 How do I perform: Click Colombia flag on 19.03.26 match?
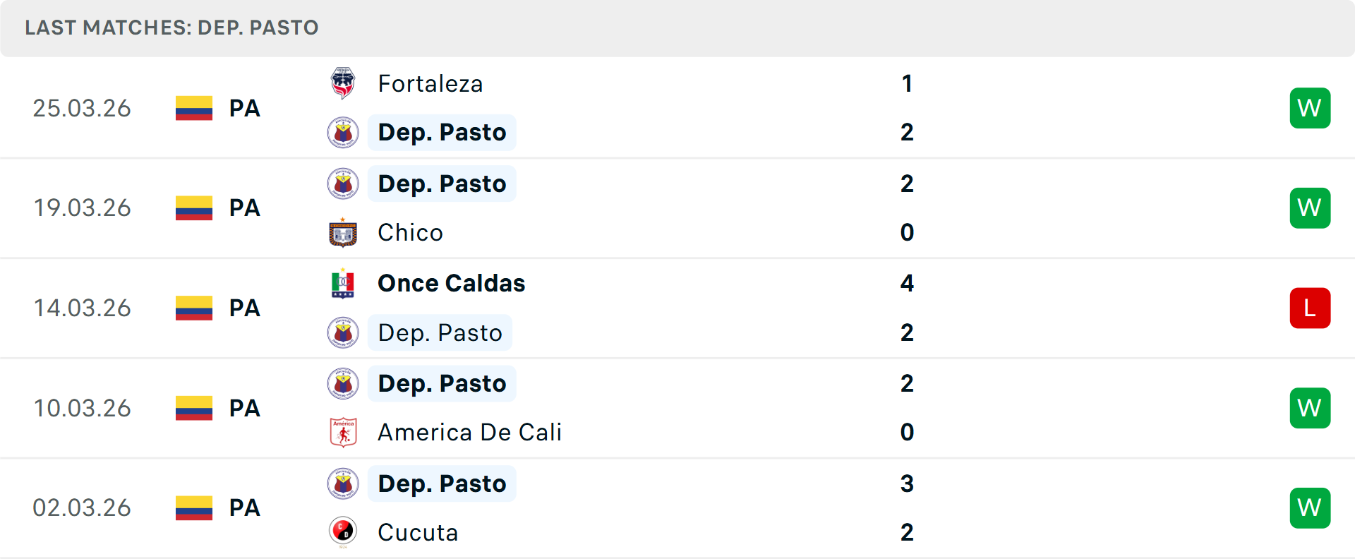pos(194,208)
